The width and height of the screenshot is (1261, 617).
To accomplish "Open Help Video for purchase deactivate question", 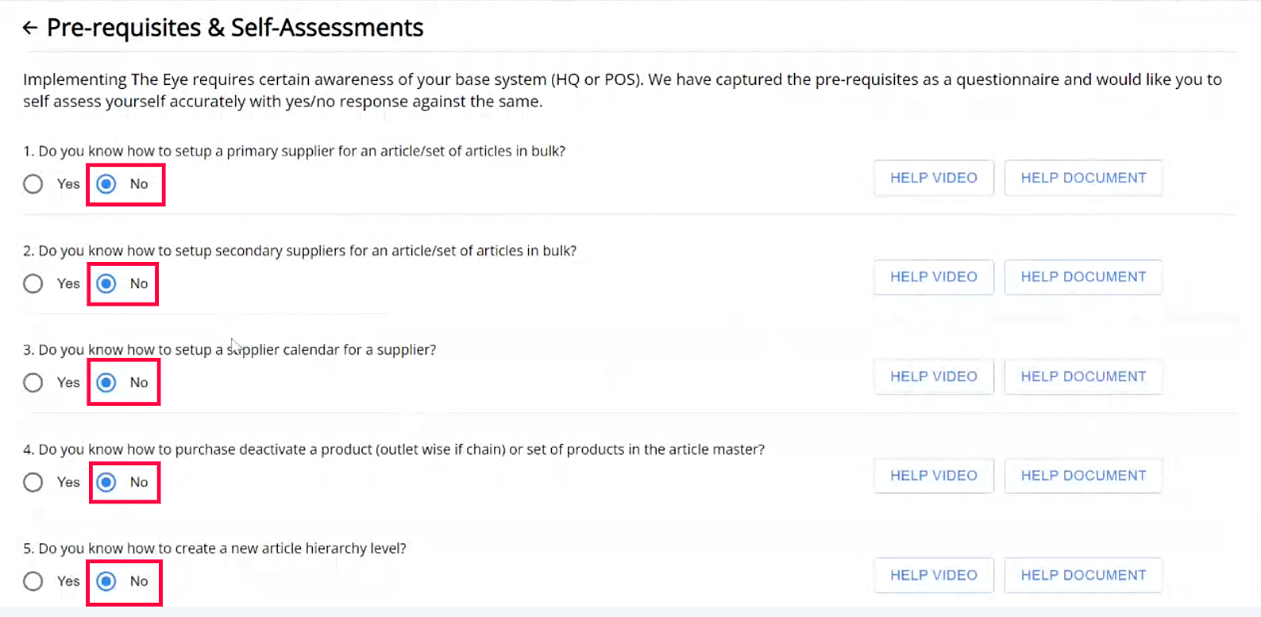I will tap(933, 476).
